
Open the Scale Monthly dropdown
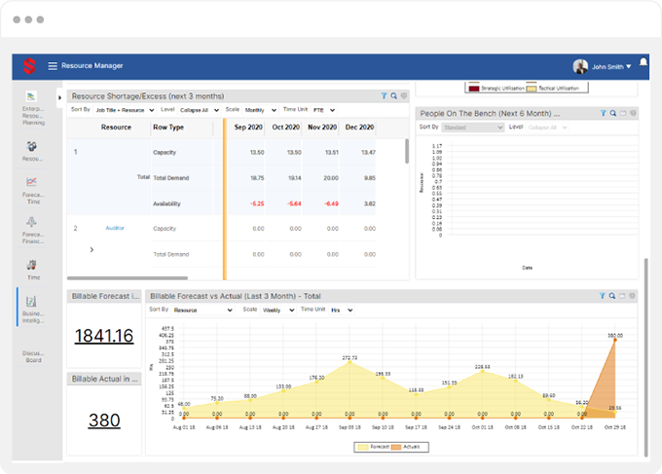click(x=261, y=110)
